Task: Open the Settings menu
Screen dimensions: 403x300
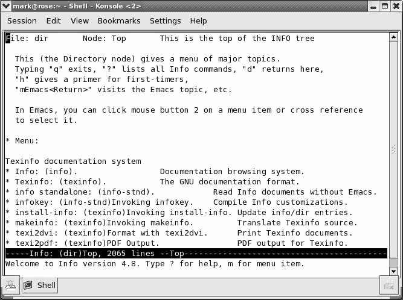Action: coord(166,20)
